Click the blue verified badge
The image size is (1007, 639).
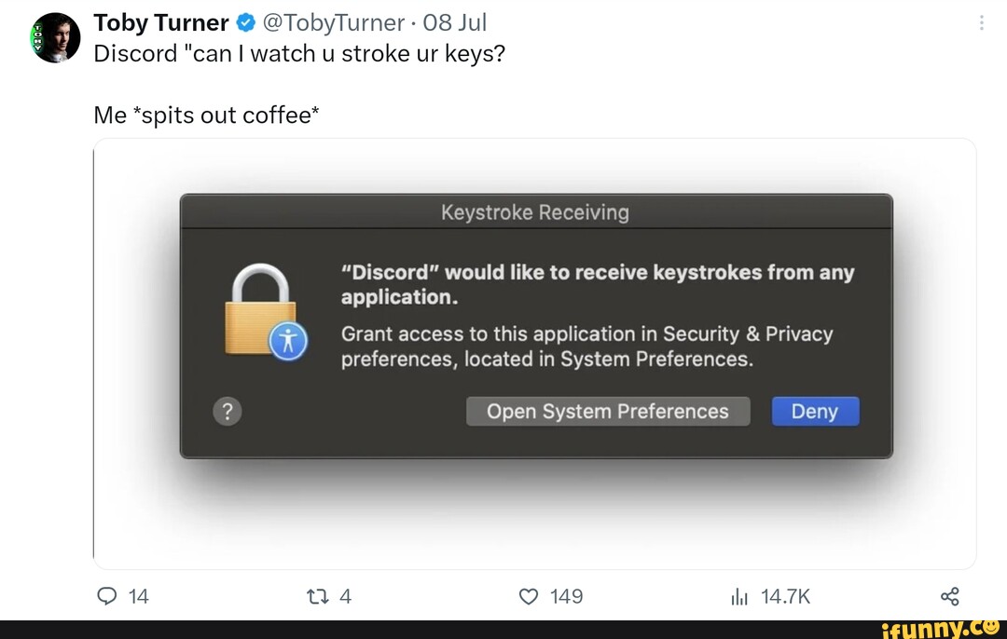pos(246,23)
